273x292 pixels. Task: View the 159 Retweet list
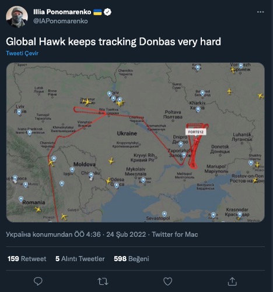point(27,259)
